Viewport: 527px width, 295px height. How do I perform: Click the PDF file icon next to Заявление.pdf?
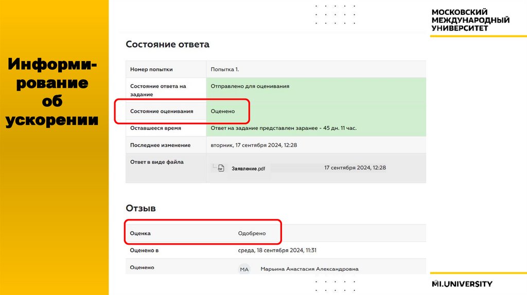pyautogui.click(x=221, y=168)
